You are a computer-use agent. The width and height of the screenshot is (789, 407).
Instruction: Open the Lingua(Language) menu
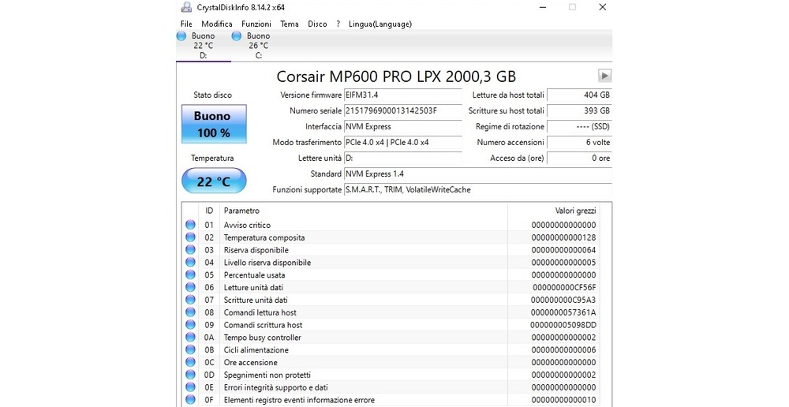pos(380,24)
